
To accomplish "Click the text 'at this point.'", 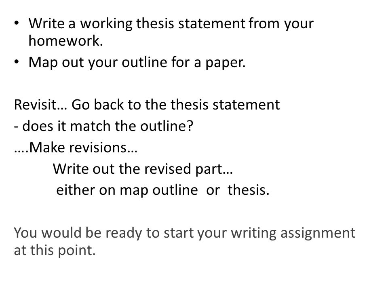I will pyautogui.click(x=55, y=250).
